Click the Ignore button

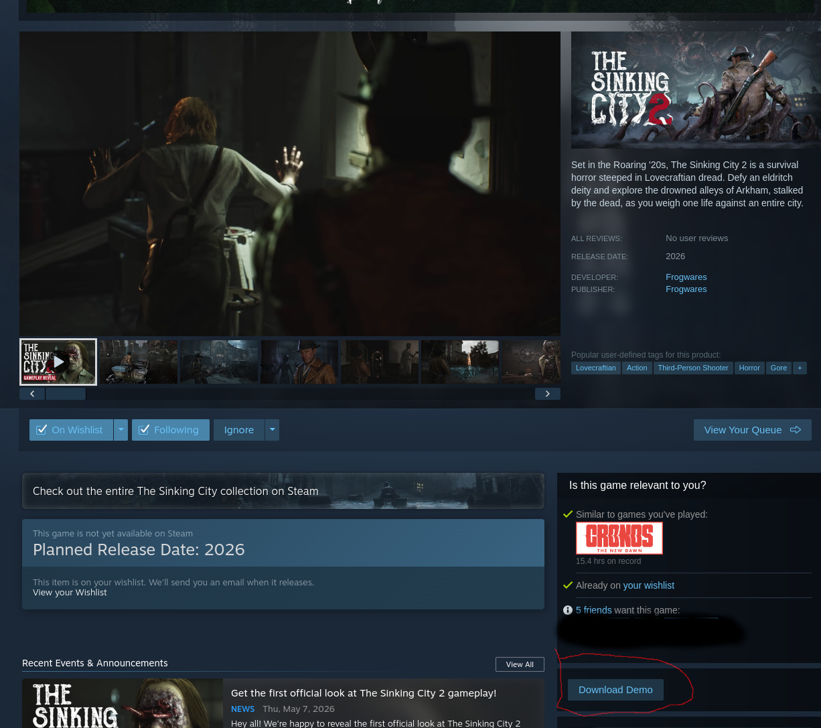[x=239, y=430]
